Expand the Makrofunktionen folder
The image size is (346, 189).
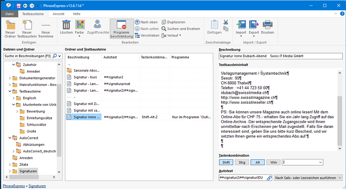10,85
